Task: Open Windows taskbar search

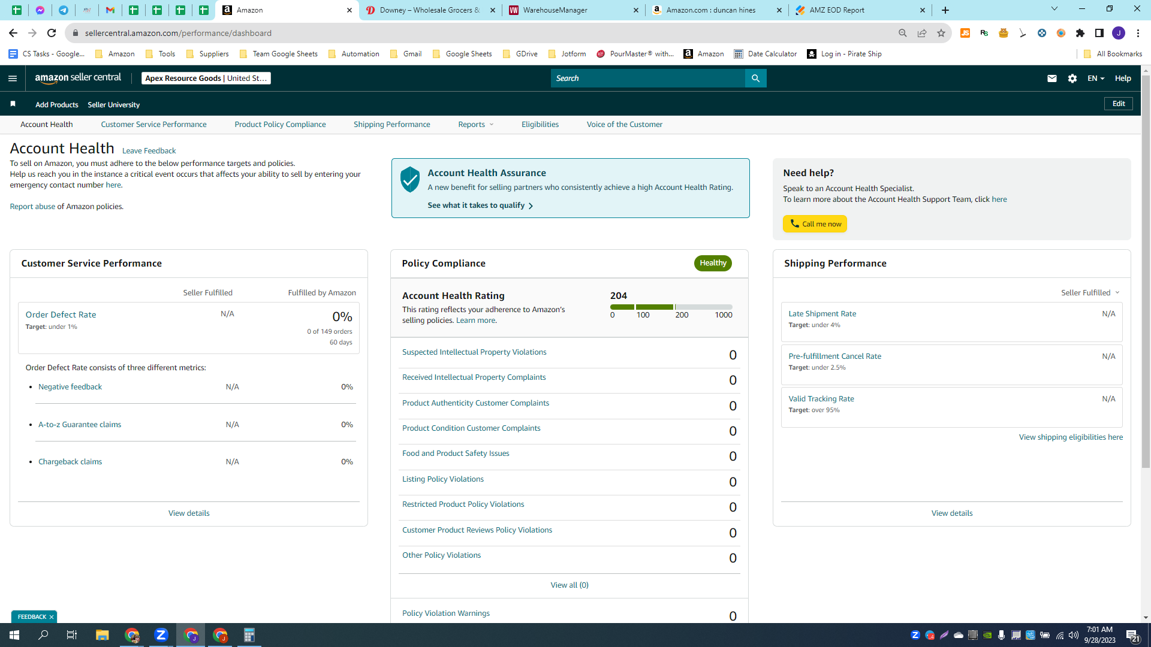Action: [x=43, y=635]
